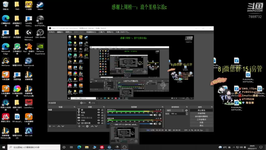Open settings gear for first mixer channel
Viewport: 266px width, 150px height.
(160, 115)
